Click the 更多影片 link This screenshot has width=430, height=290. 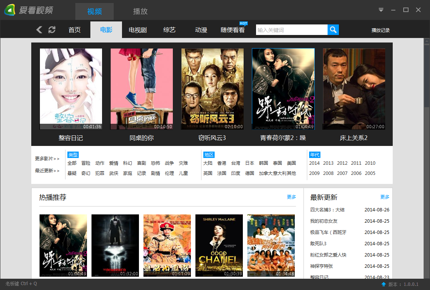(x=47, y=159)
